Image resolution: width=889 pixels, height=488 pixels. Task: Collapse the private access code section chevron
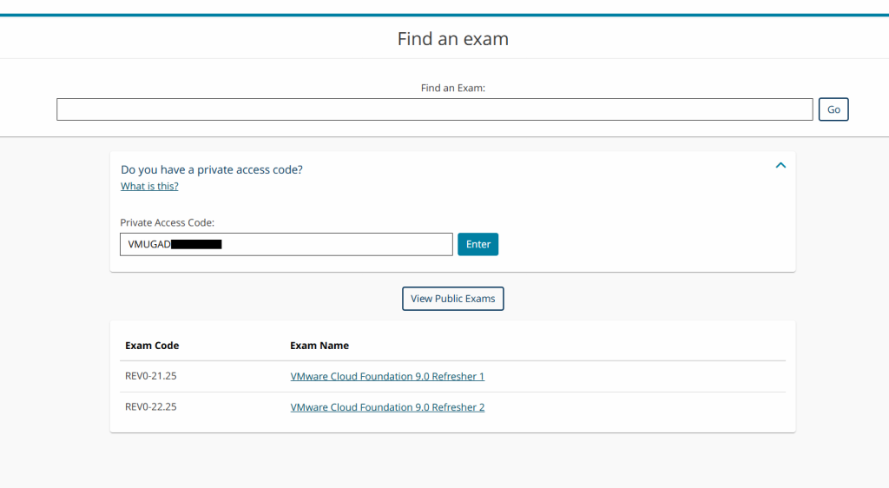[780, 166]
